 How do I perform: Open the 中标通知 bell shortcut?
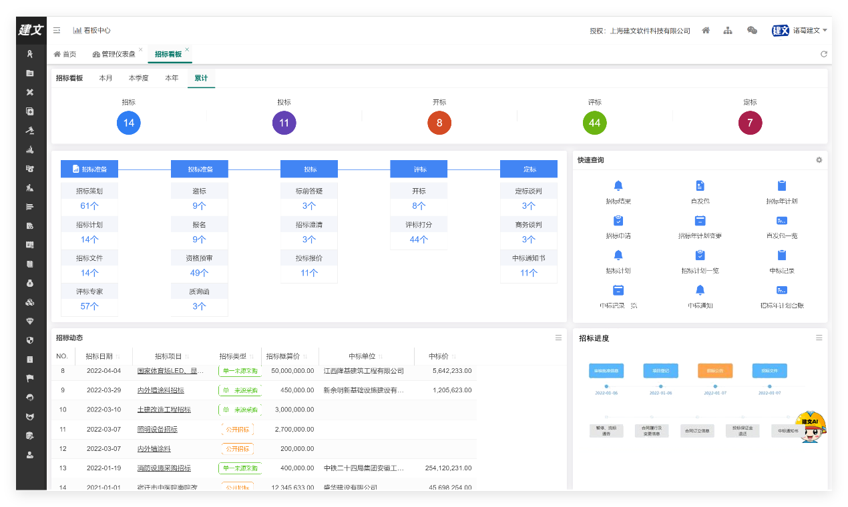(x=700, y=290)
